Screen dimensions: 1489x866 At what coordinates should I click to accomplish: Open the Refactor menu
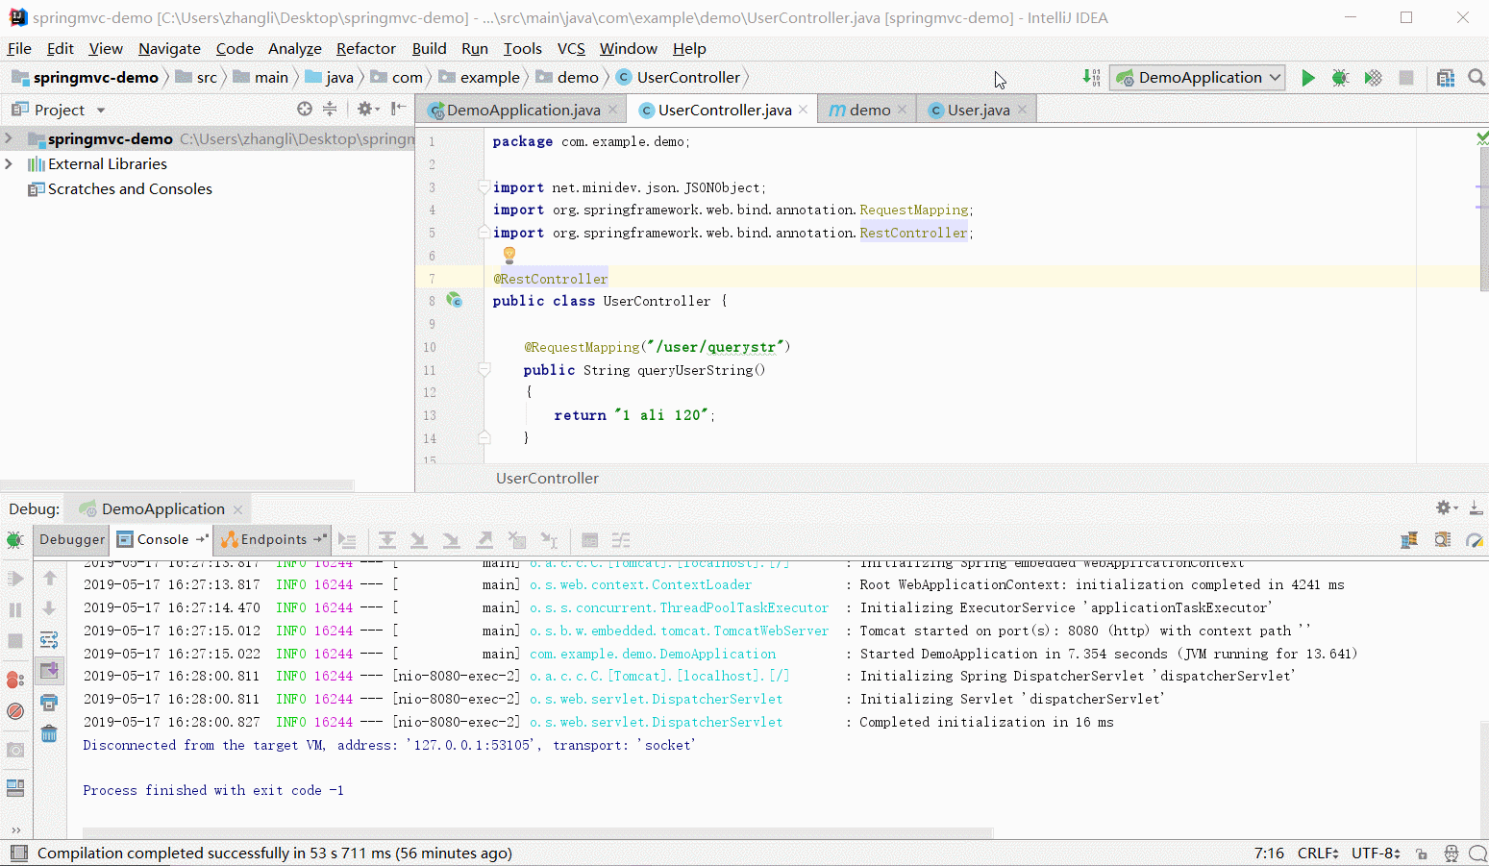[x=365, y=49]
